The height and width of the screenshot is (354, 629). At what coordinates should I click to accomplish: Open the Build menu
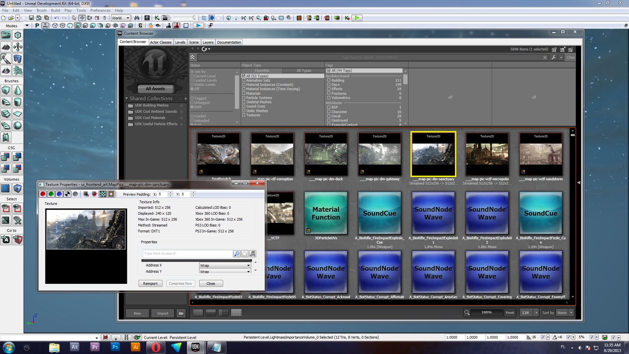click(x=56, y=10)
